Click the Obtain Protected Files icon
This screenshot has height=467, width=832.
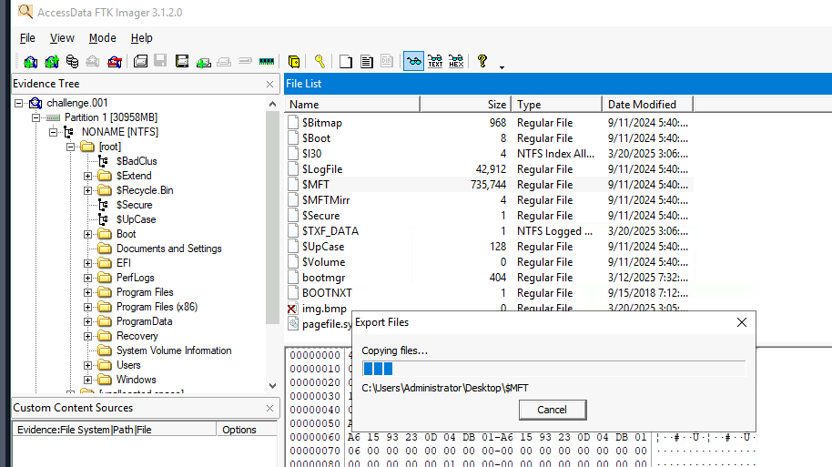(x=294, y=62)
